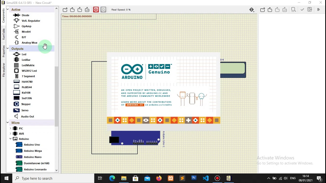Switch to the Components side tab
Viewport: 326px width, 183px height.
tap(3, 16)
